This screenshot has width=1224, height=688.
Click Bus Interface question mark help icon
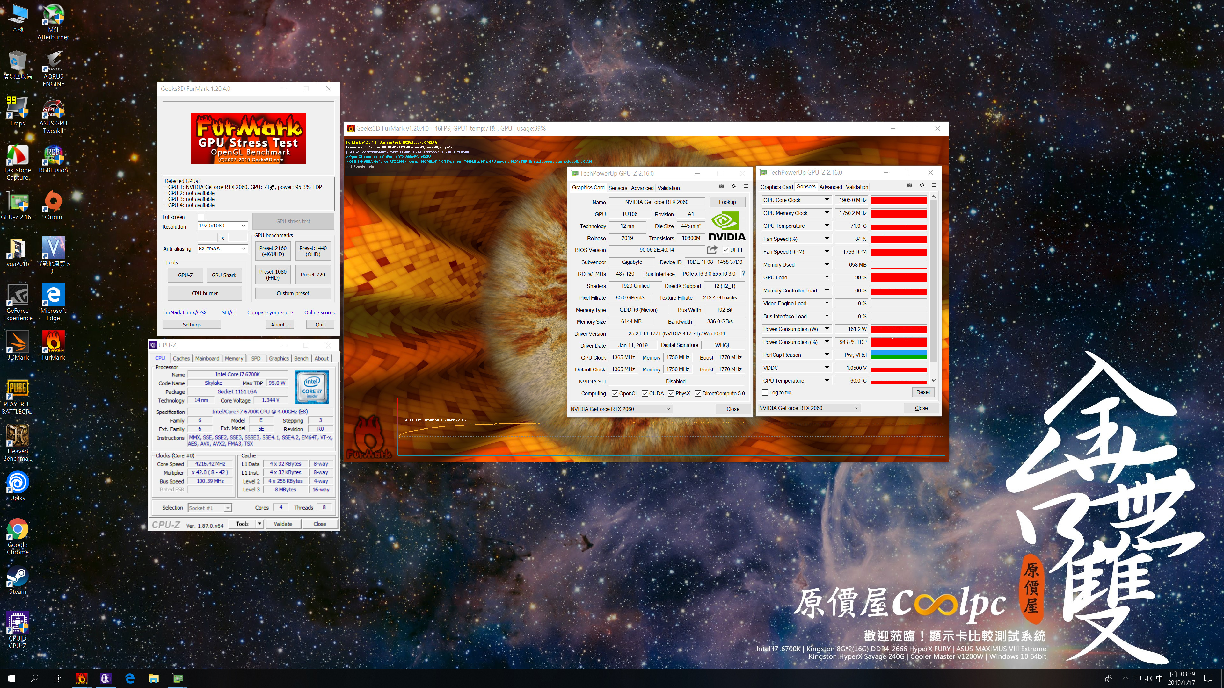(x=744, y=274)
